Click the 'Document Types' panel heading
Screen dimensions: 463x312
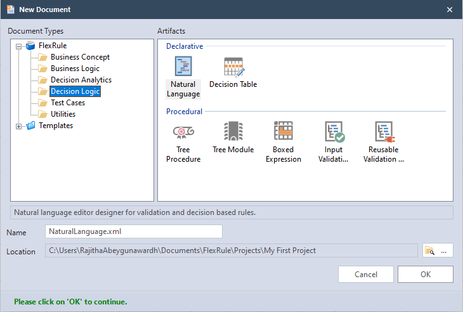click(36, 31)
